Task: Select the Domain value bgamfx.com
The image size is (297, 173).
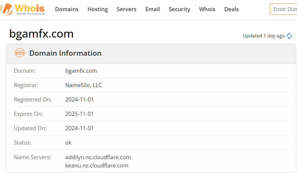Action: click(81, 71)
